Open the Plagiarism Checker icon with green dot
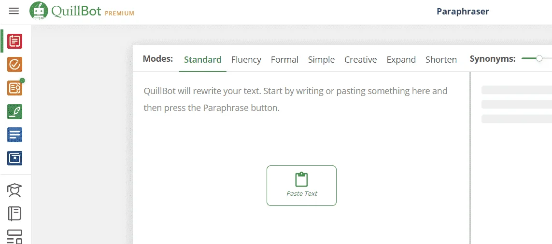The width and height of the screenshot is (552, 244). [15, 88]
